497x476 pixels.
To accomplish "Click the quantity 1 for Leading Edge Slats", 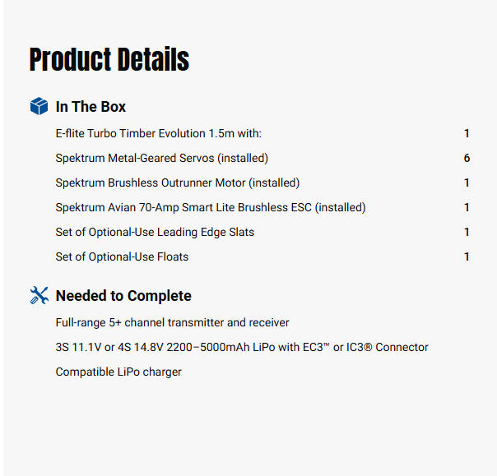I will point(467,232).
